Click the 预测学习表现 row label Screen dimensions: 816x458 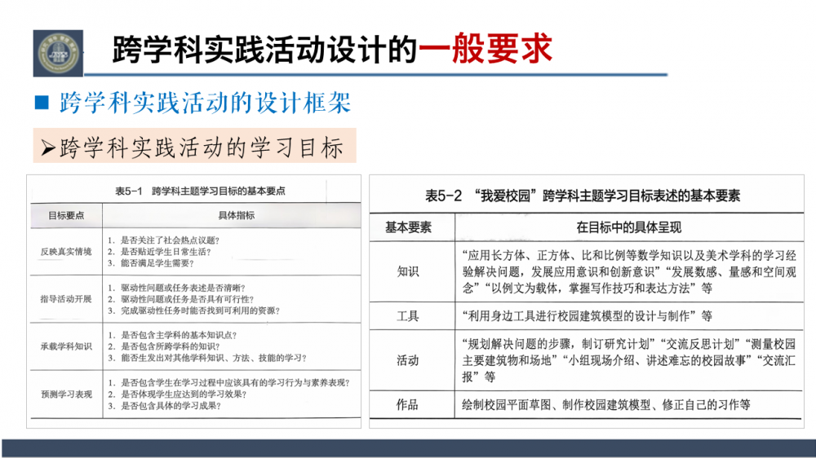pos(66,394)
